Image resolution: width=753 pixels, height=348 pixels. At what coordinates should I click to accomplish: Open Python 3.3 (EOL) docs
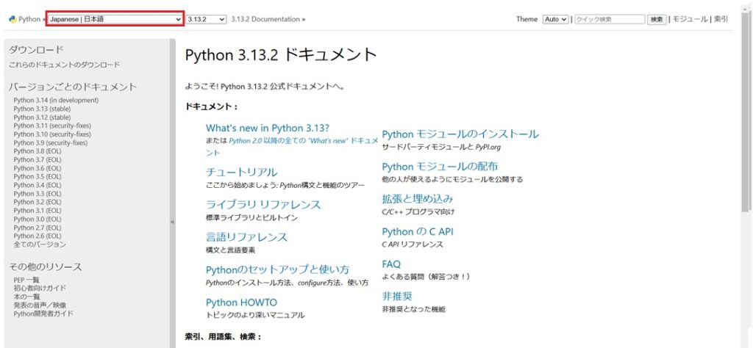(x=38, y=194)
